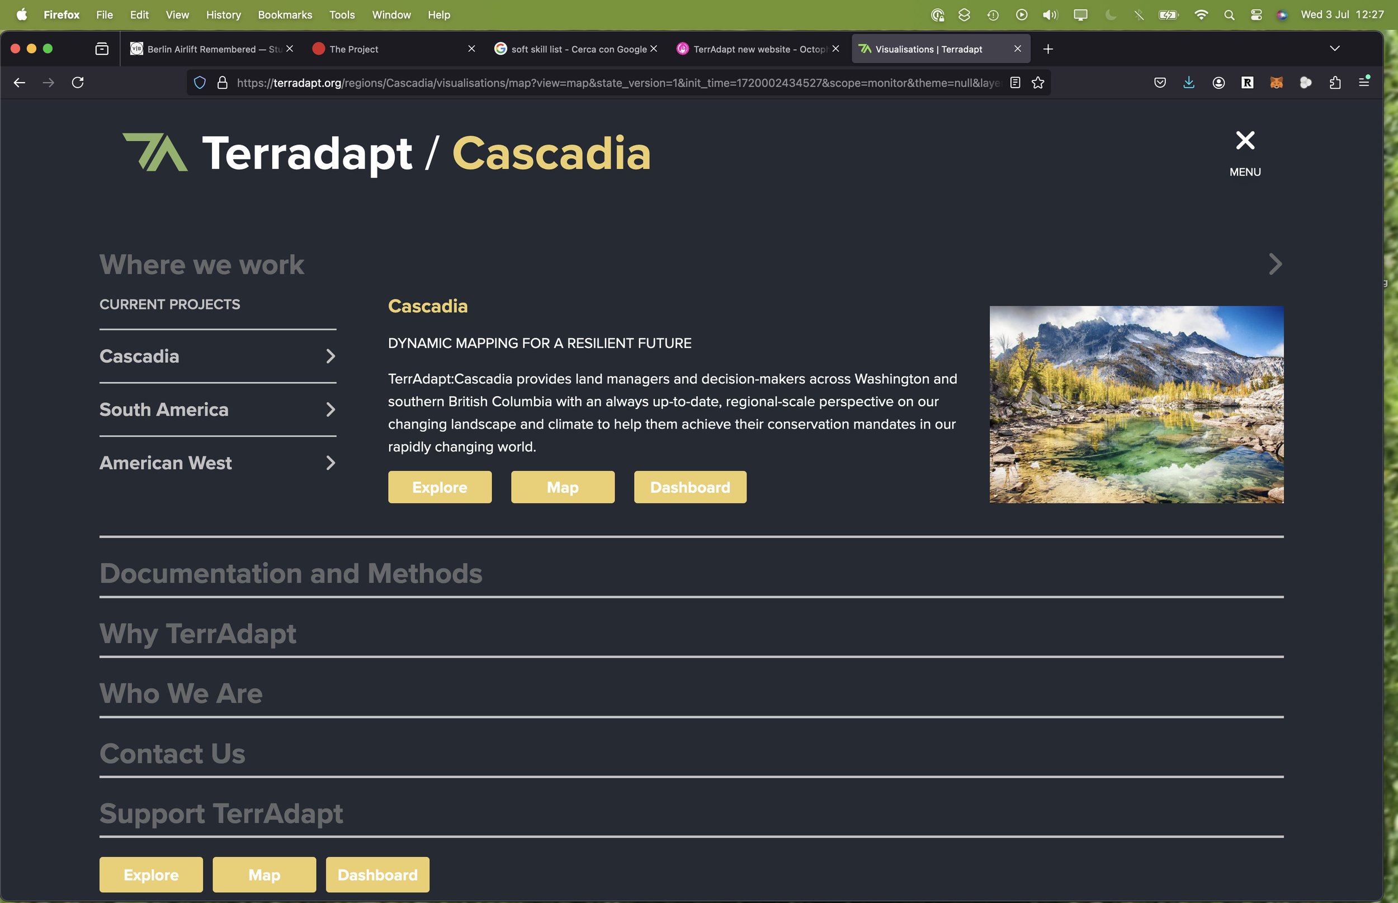Open Reader View icon in address bar
Viewport: 1398px width, 903px height.
(x=1015, y=83)
